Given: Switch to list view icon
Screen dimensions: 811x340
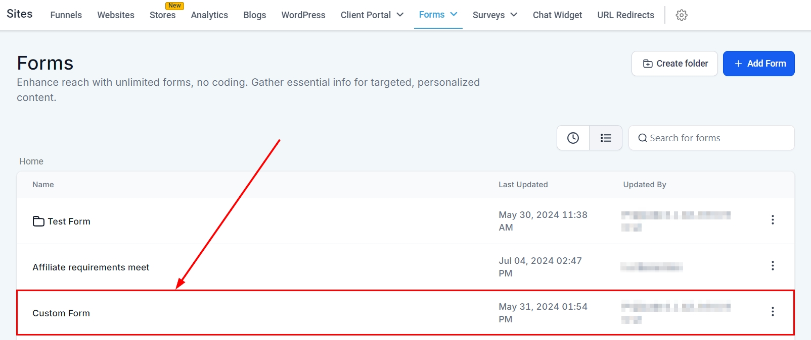Looking at the screenshot, I should point(606,138).
